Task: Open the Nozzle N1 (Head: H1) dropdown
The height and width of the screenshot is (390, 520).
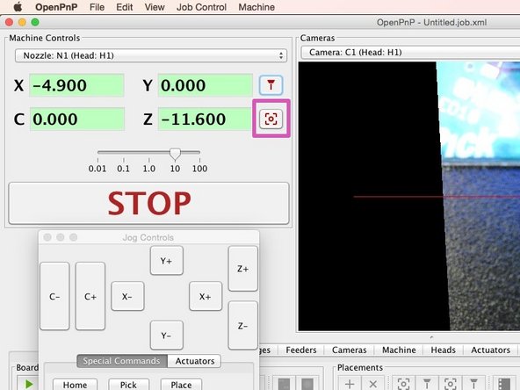Action: click(x=151, y=55)
